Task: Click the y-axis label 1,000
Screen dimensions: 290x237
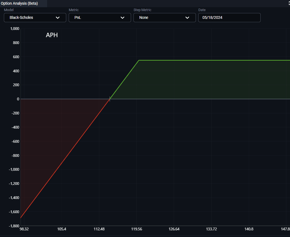Action: point(15,29)
